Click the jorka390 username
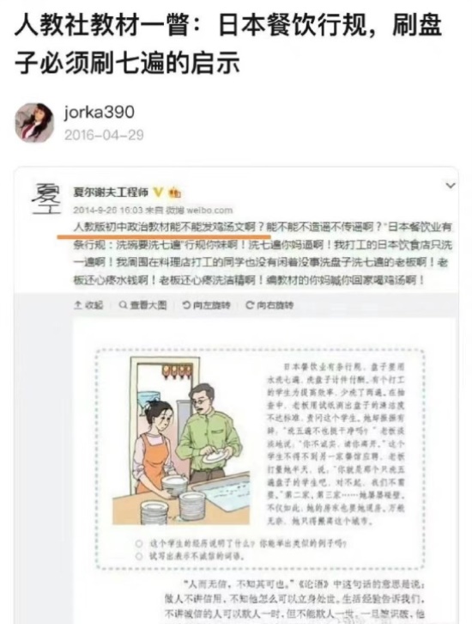This screenshot has height=624, width=472. [100, 113]
